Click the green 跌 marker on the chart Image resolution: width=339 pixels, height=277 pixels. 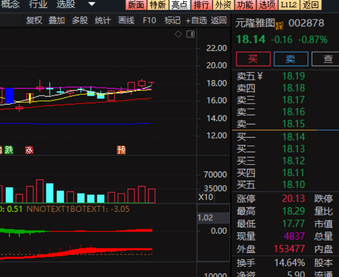point(9,150)
